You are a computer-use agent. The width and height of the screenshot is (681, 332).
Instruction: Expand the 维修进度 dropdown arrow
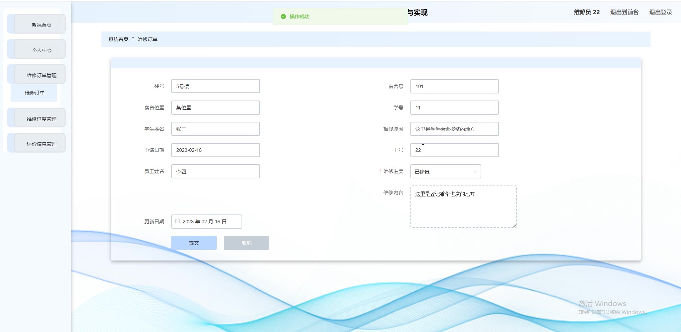pyautogui.click(x=475, y=172)
